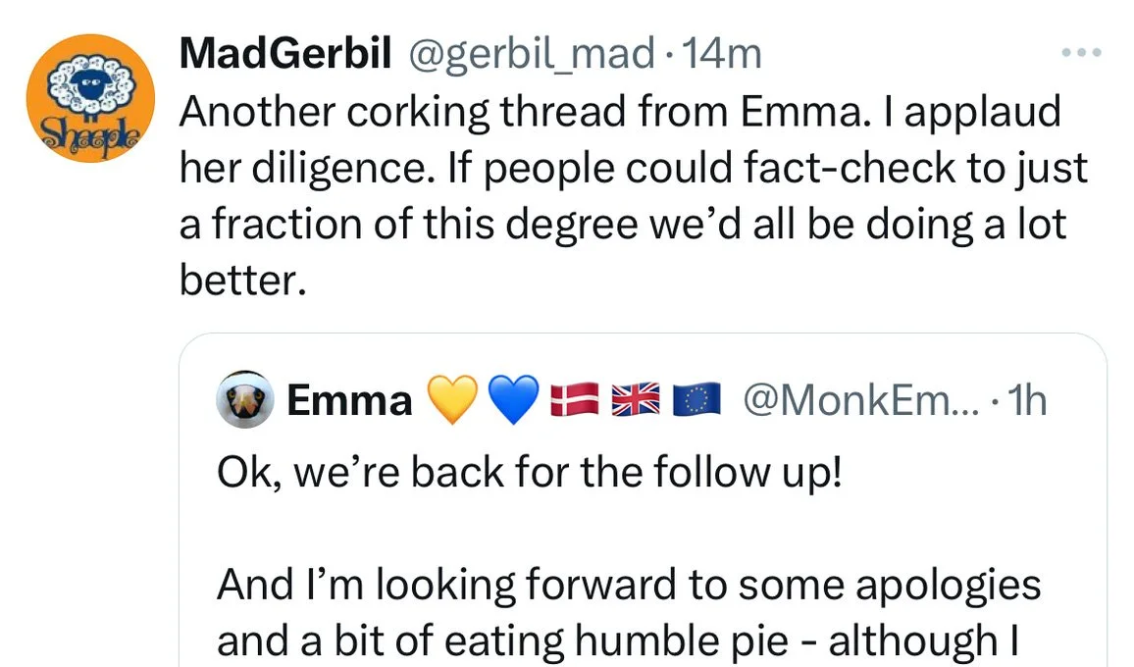Open MadGerbil's Sheeple profile picture
The height and width of the screenshot is (667, 1134).
pos(90,98)
